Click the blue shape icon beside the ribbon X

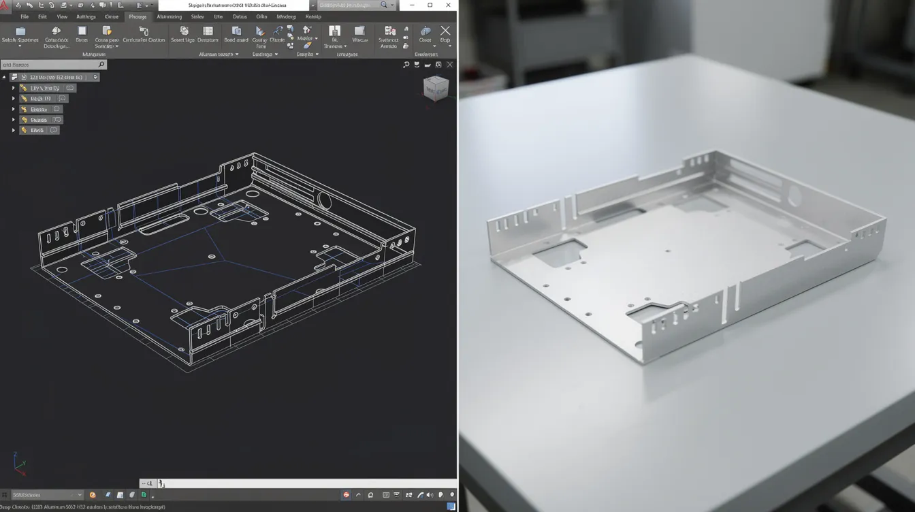coord(426,31)
